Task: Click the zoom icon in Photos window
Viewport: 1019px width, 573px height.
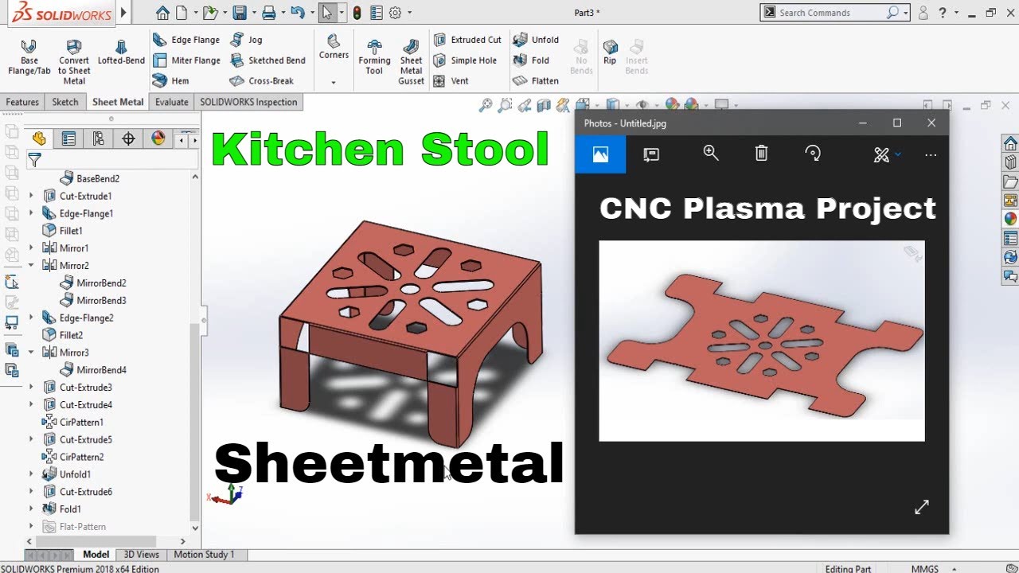Action: point(711,154)
